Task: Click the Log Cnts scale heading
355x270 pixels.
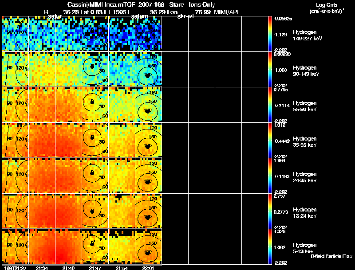Action: 327,5
